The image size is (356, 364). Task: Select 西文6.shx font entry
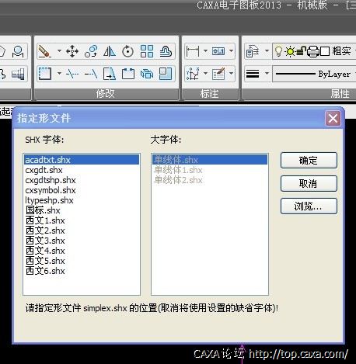82,271
